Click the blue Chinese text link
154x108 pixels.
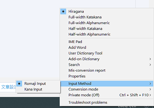tap(8, 87)
